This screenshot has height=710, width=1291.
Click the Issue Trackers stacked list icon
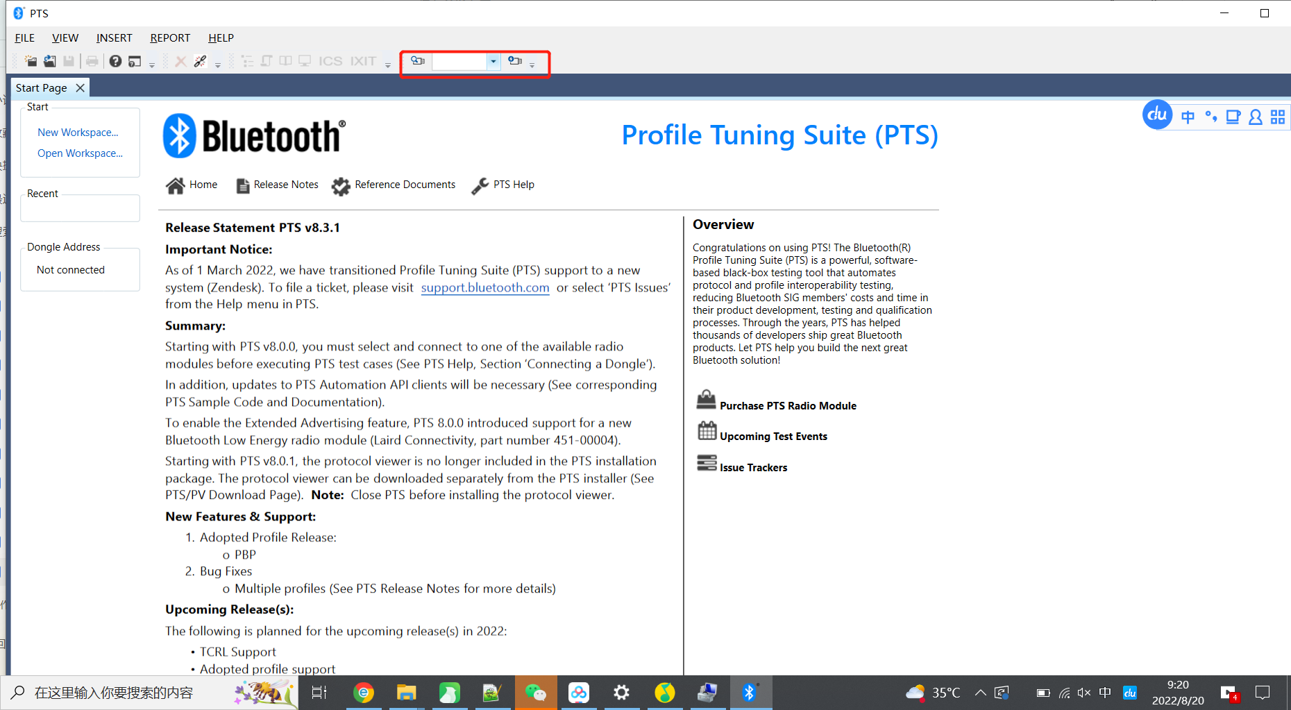point(707,463)
